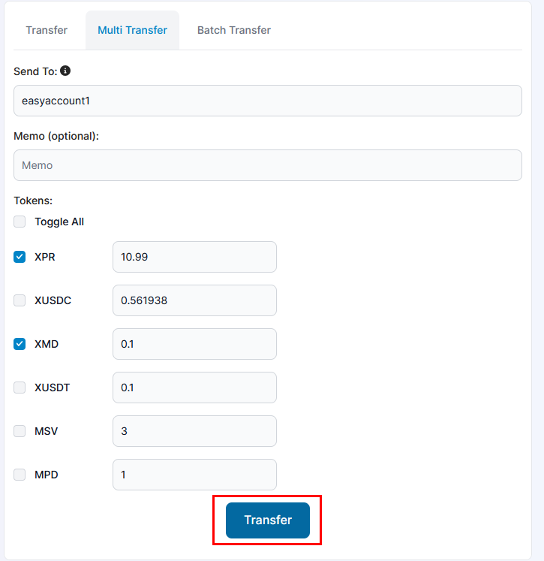Click the XPR amount field
Image resolution: width=544 pixels, height=561 pixels.
tap(194, 257)
